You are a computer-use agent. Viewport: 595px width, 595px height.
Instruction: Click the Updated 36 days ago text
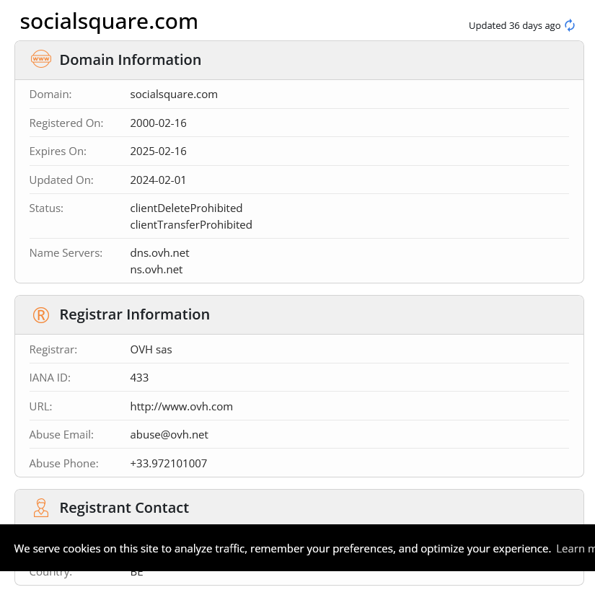(x=514, y=25)
